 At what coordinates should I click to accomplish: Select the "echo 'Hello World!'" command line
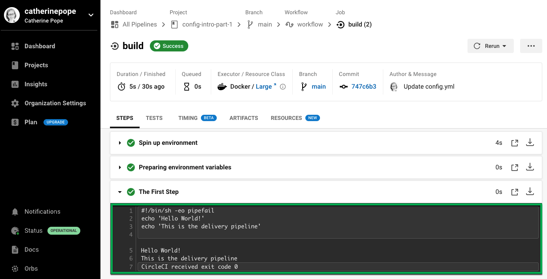pos(173,218)
